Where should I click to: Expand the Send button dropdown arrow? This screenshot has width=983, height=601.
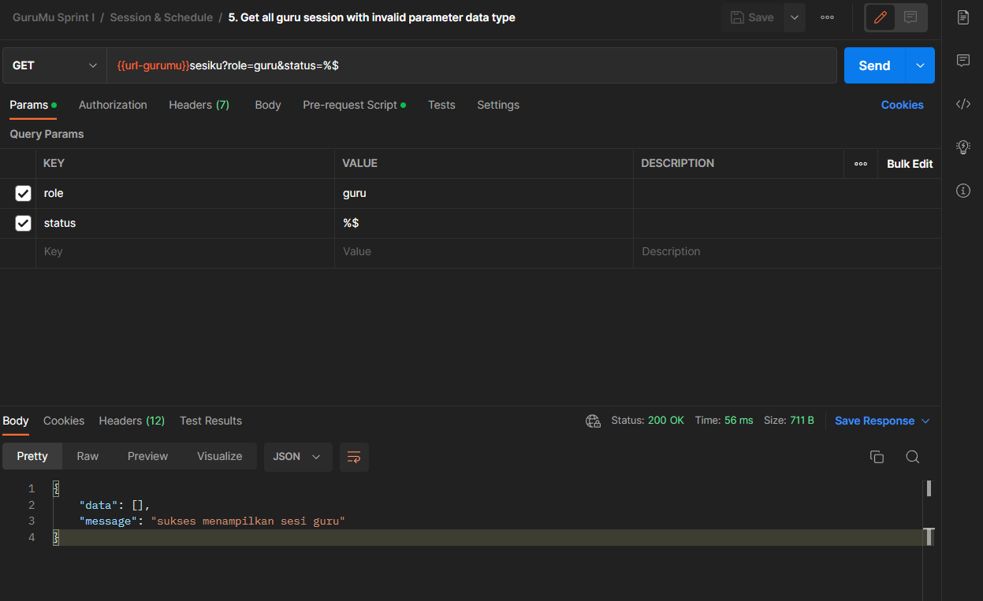click(920, 65)
